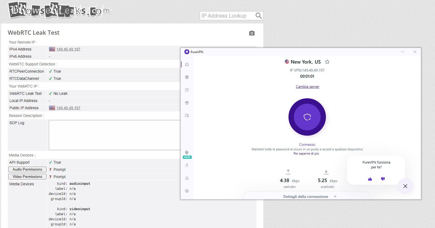
Task: Click the PureVPN funziona per te? text
Action: tap(376, 165)
